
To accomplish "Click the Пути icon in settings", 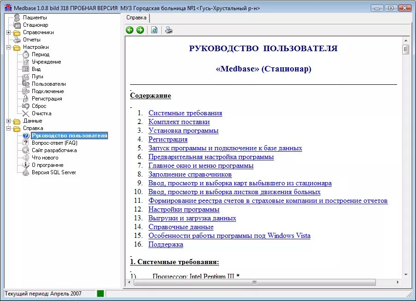I will pyautogui.click(x=26, y=77).
